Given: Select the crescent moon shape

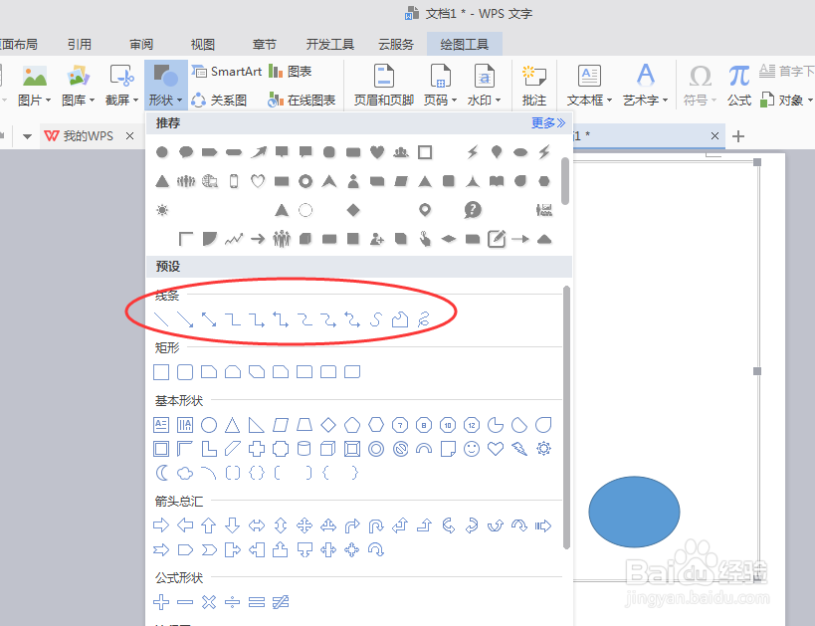Looking at the screenshot, I should 161,473.
